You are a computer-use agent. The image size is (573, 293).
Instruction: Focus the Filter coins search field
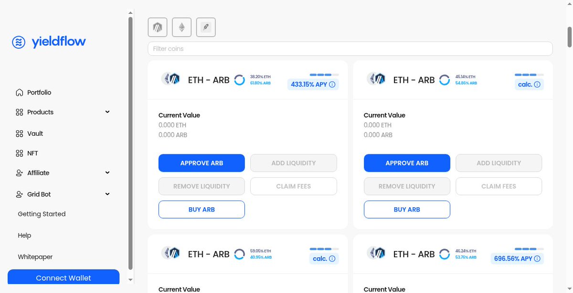click(350, 49)
